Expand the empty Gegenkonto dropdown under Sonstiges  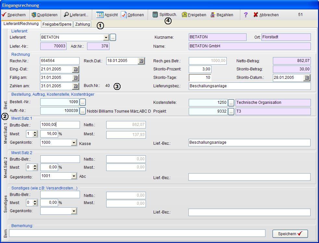coord(74,211)
